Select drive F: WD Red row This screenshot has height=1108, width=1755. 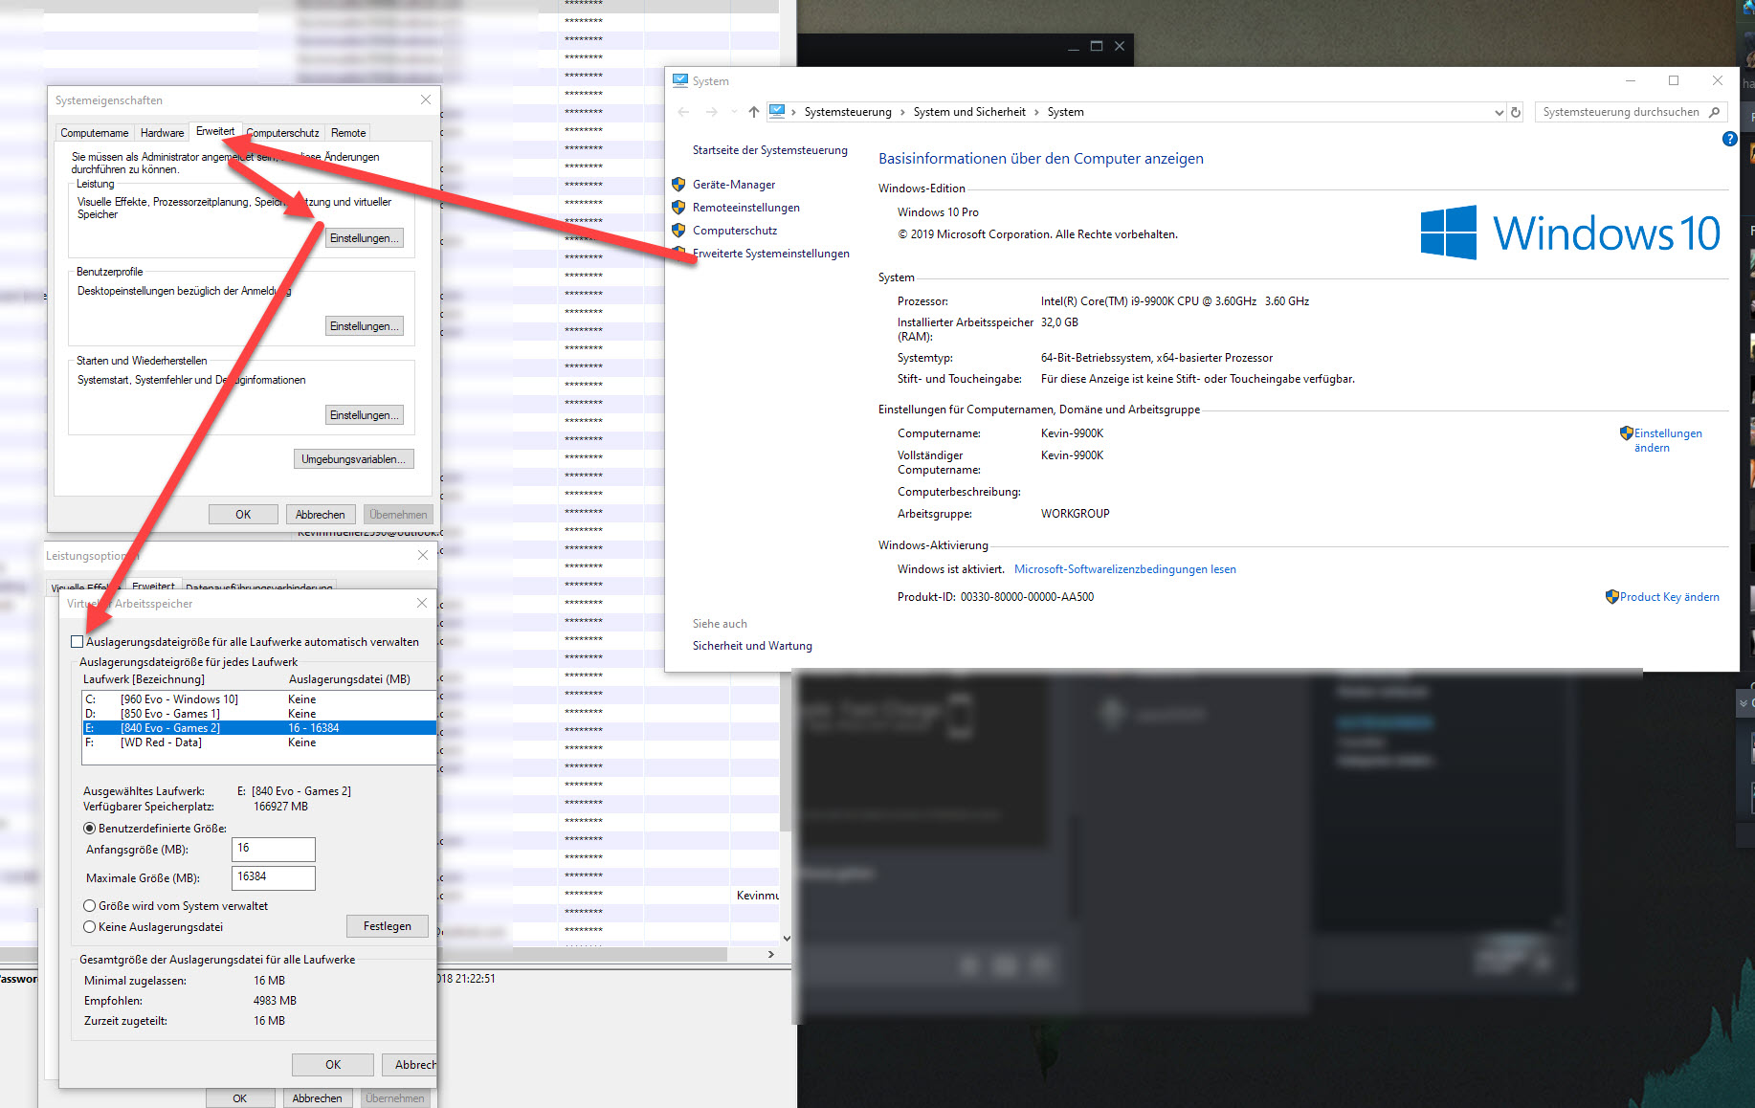259,742
